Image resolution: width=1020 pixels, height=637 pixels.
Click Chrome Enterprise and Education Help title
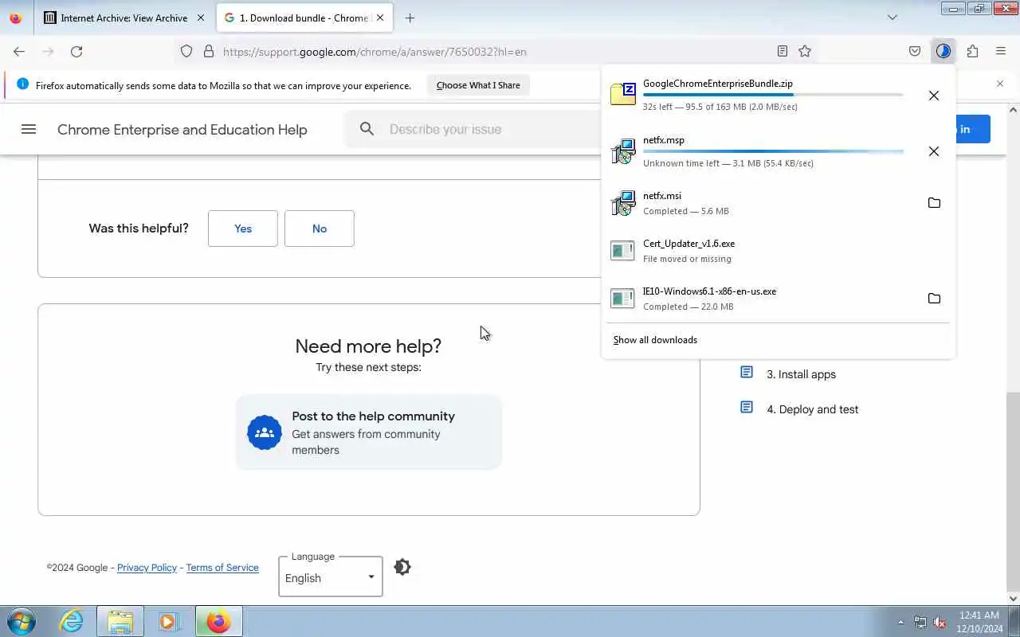pyautogui.click(x=182, y=129)
